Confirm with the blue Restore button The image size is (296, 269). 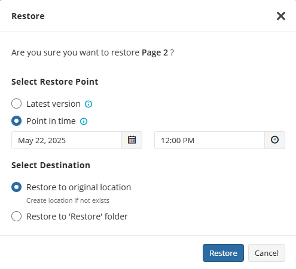point(223,253)
